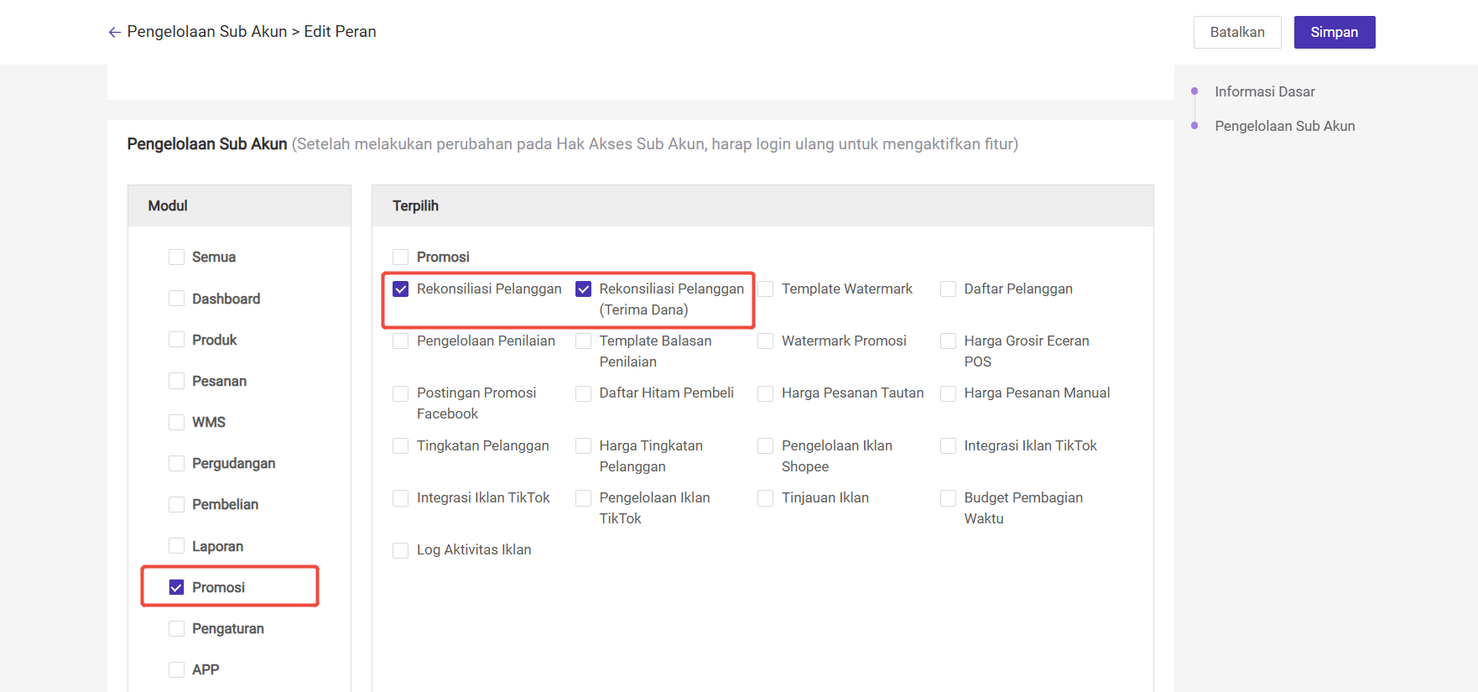Tick the Pesanan module checkbox
This screenshot has height=692, width=1478.
tap(176, 381)
